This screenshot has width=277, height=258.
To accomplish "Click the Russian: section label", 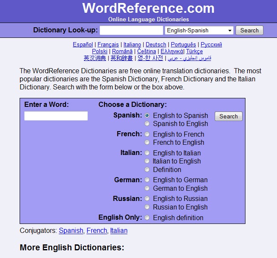I will [x=127, y=198].
